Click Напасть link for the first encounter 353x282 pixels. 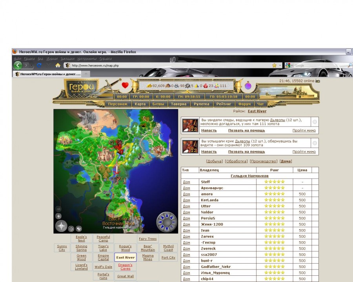[x=209, y=130]
